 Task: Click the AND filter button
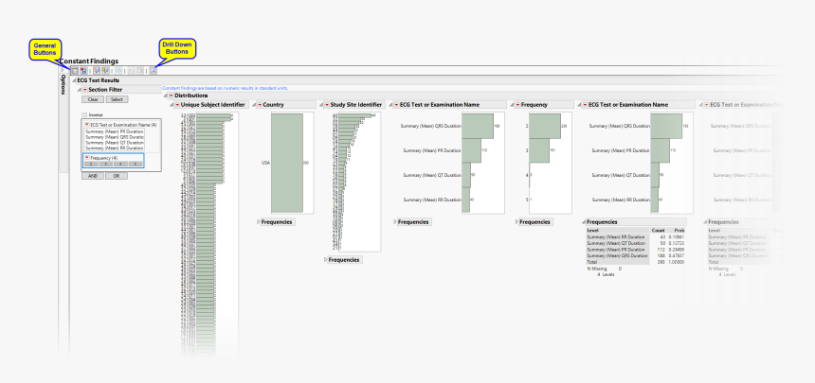(x=94, y=176)
